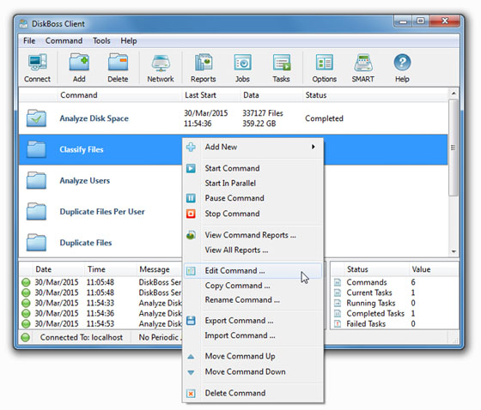Click the Commands row icon in status panel
The image size is (481, 410).
338,282
